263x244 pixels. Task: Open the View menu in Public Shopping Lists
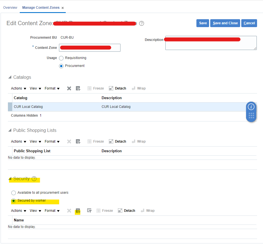pyautogui.click(x=34, y=141)
